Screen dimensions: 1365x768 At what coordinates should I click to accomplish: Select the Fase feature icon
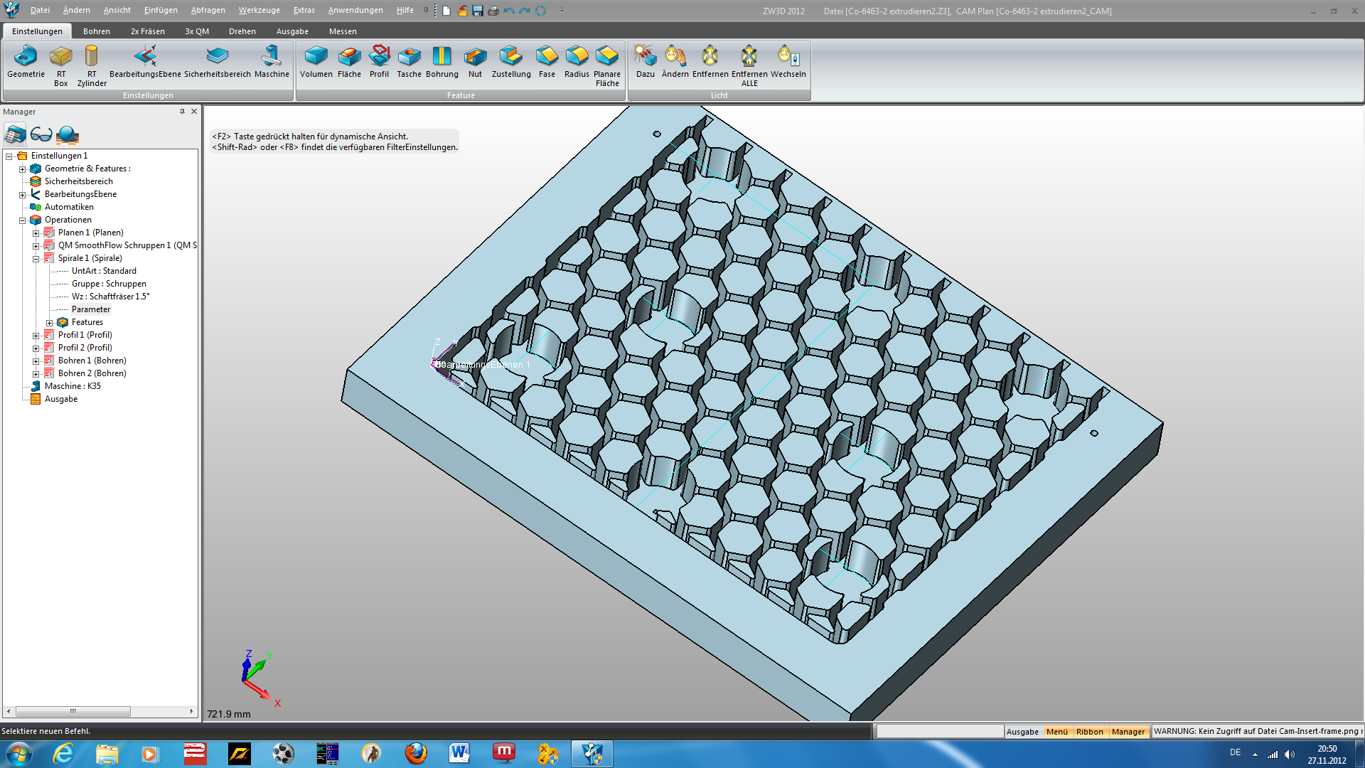pyautogui.click(x=547, y=62)
